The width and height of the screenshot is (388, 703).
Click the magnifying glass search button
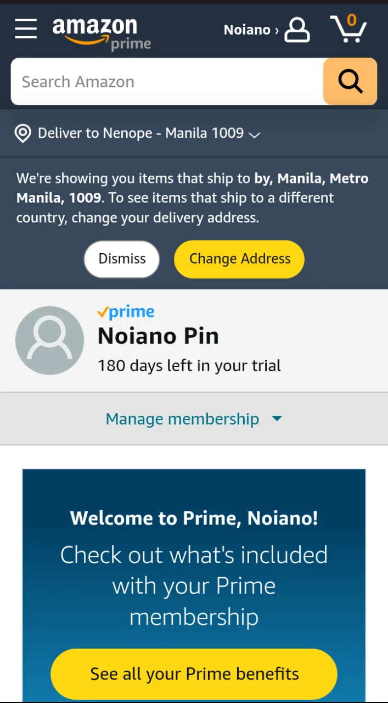pyautogui.click(x=350, y=81)
